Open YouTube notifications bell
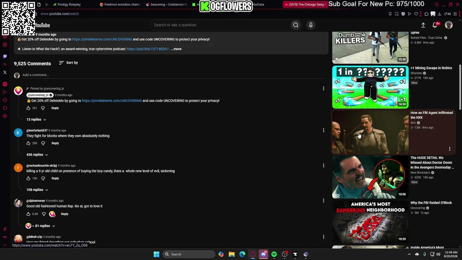Screen dimensions: 462x260 pos(435,25)
